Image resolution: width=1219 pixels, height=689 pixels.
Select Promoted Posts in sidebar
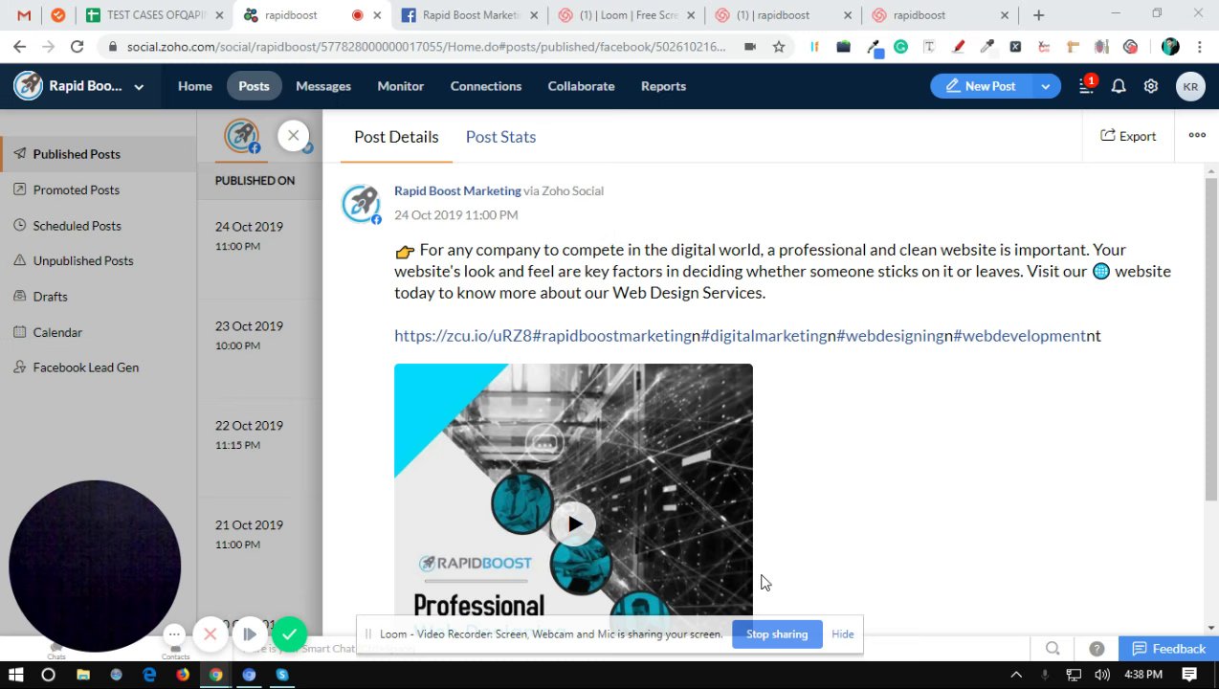pyautogui.click(x=98, y=189)
